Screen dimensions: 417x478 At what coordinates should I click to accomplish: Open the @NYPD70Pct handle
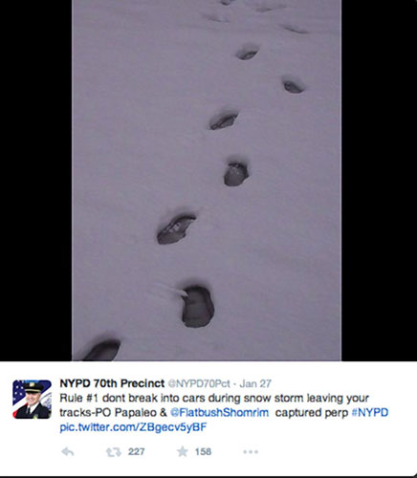point(199,383)
